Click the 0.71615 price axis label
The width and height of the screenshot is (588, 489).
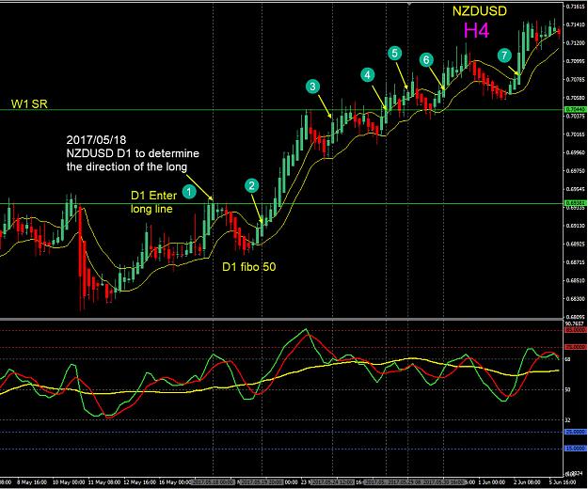[x=575, y=7]
